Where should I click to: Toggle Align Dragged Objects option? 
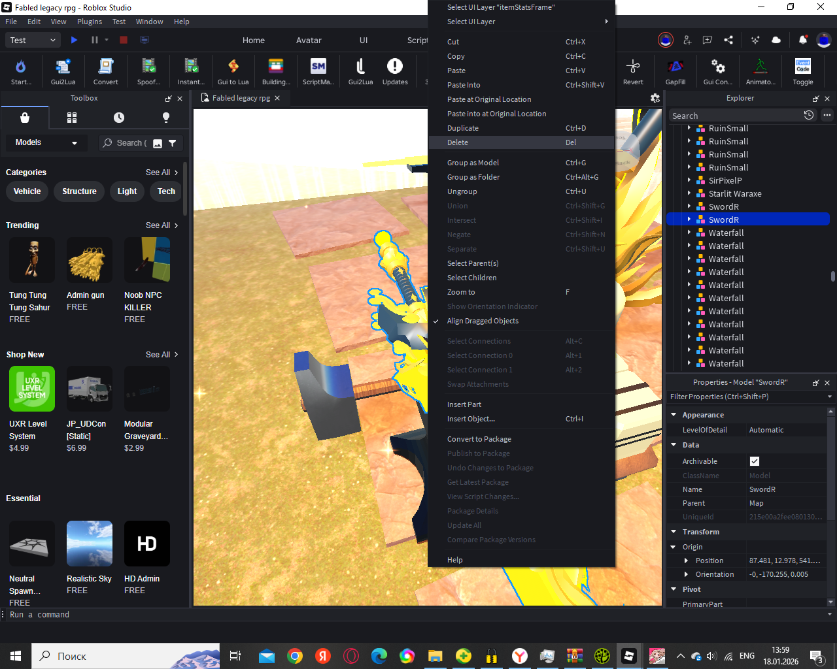[x=483, y=321]
